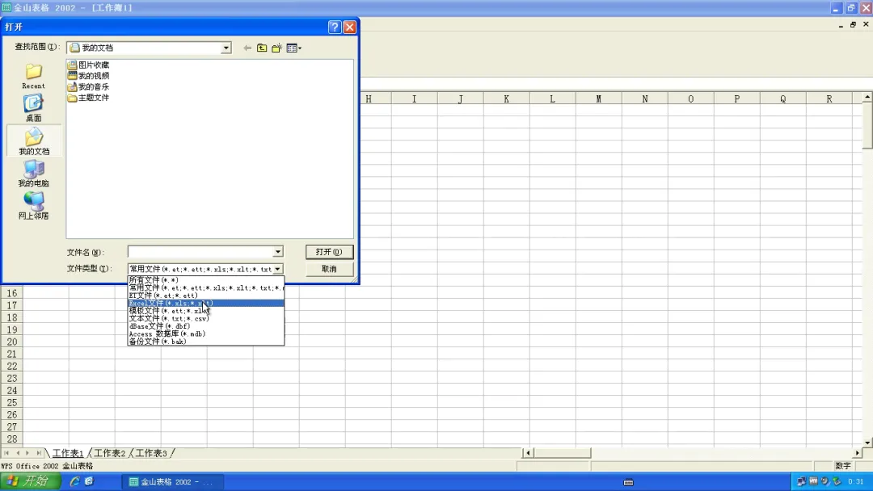Switch to 工作表2 sheet tab
The image size is (873, 491).
tap(110, 453)
